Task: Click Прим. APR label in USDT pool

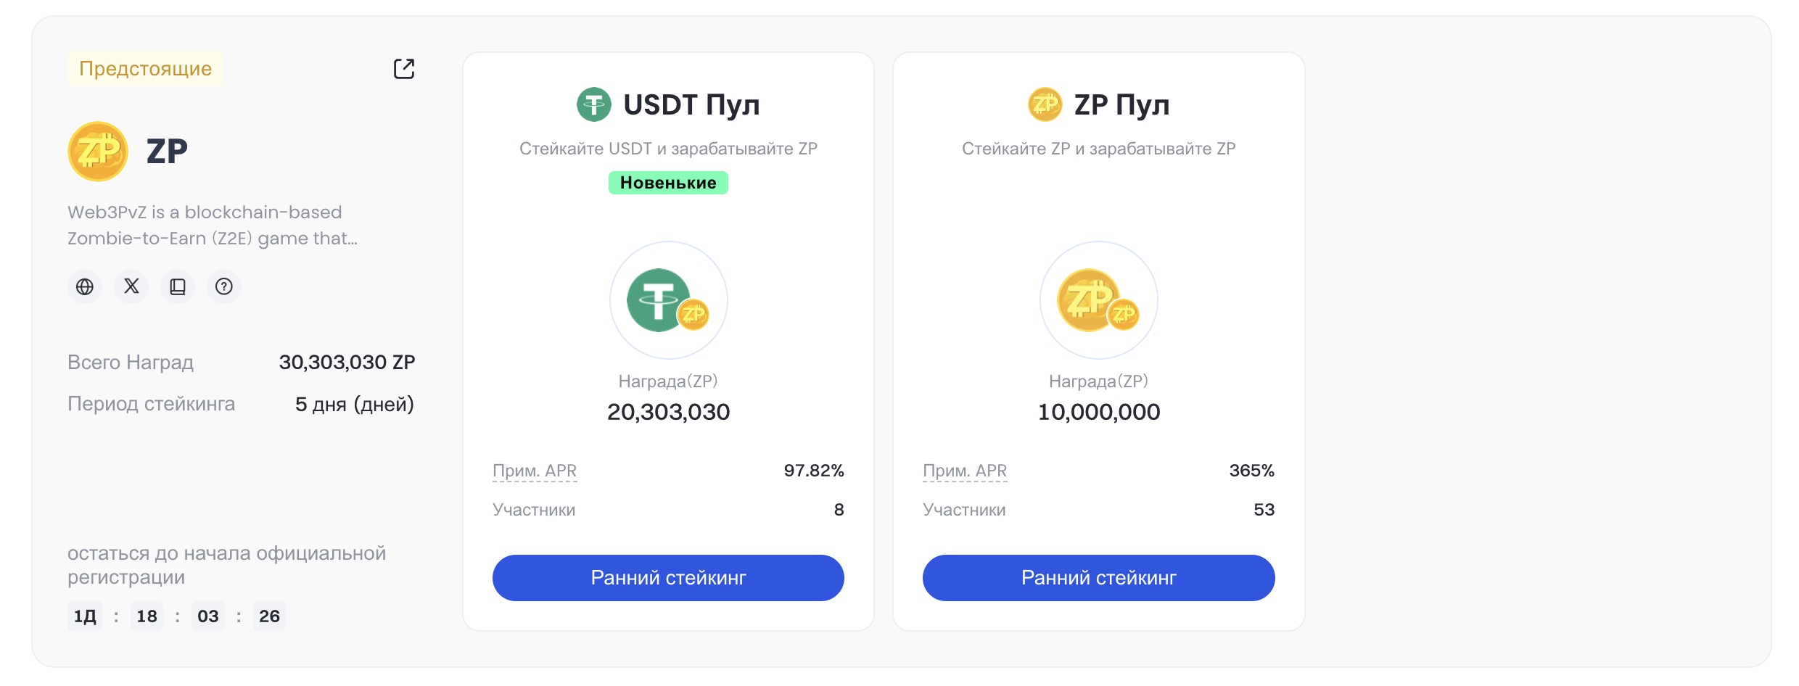Action: click(535, 471)
